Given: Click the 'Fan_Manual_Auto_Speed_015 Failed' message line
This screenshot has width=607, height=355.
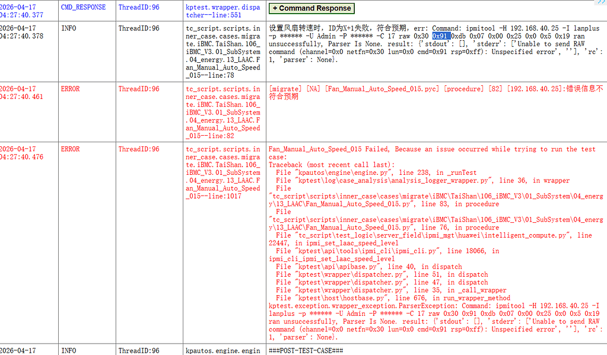Looking at the screenshot, I should tap(432, 153).
